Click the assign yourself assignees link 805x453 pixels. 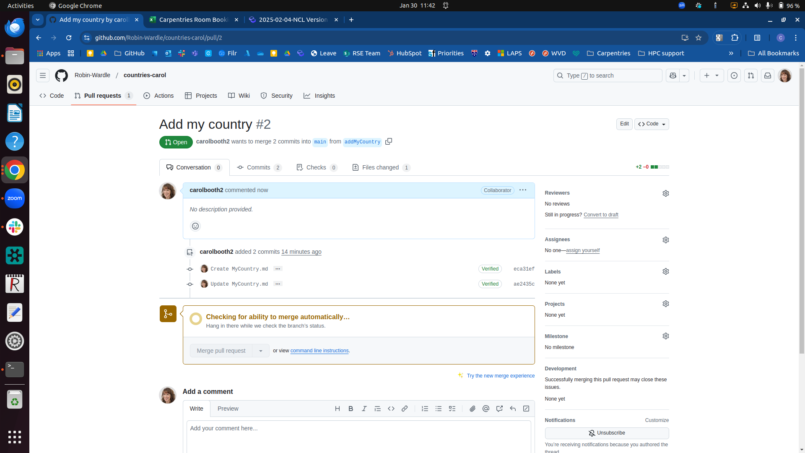point(582,250)
